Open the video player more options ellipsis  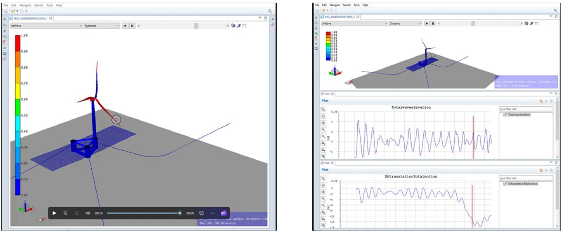pos(213,213)
